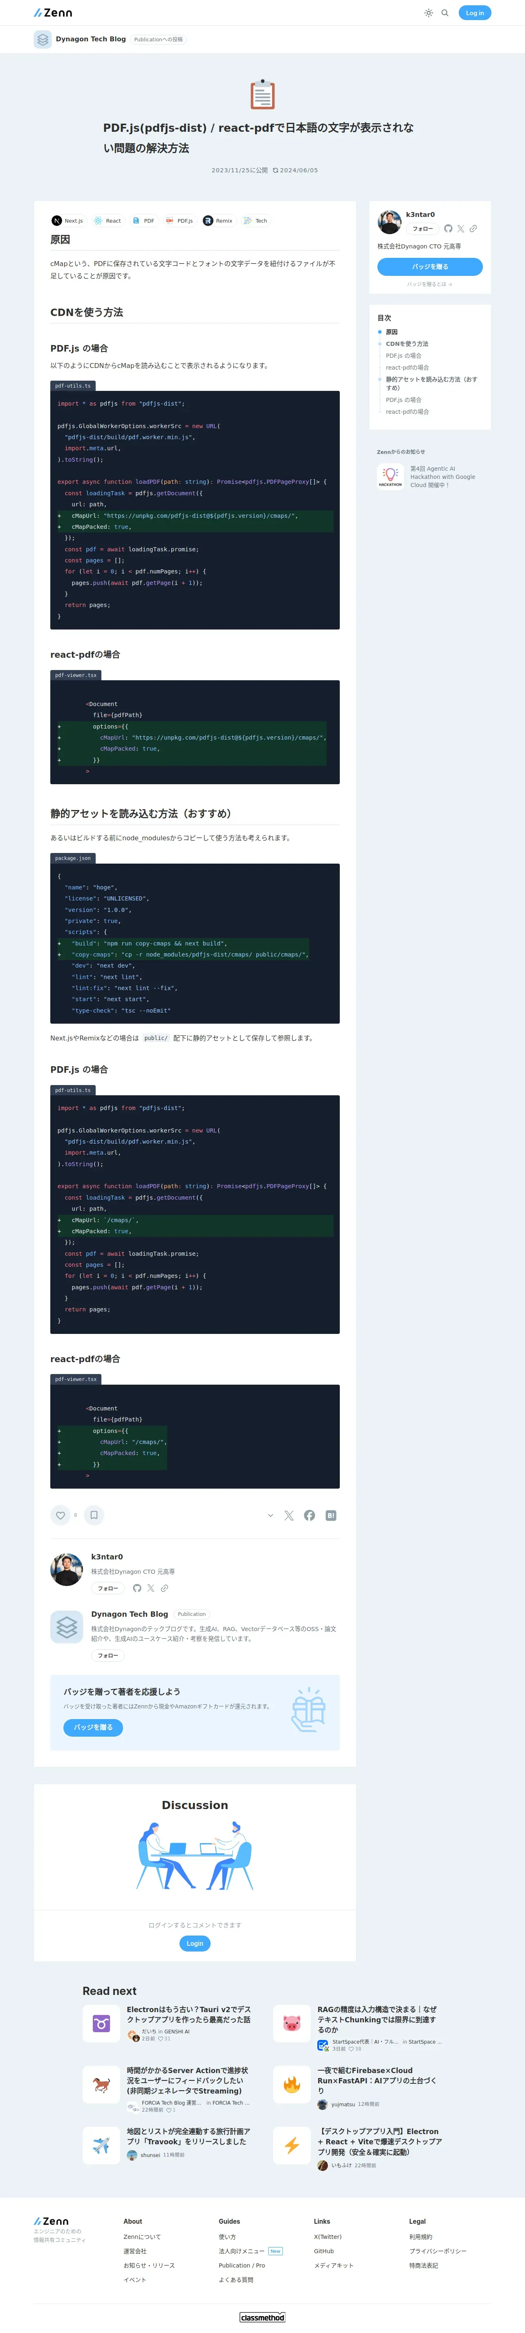Like the article with the heart icon
Image resolution: width=525 pixels, height=2333 pixels.
[x=61, y=1515]
